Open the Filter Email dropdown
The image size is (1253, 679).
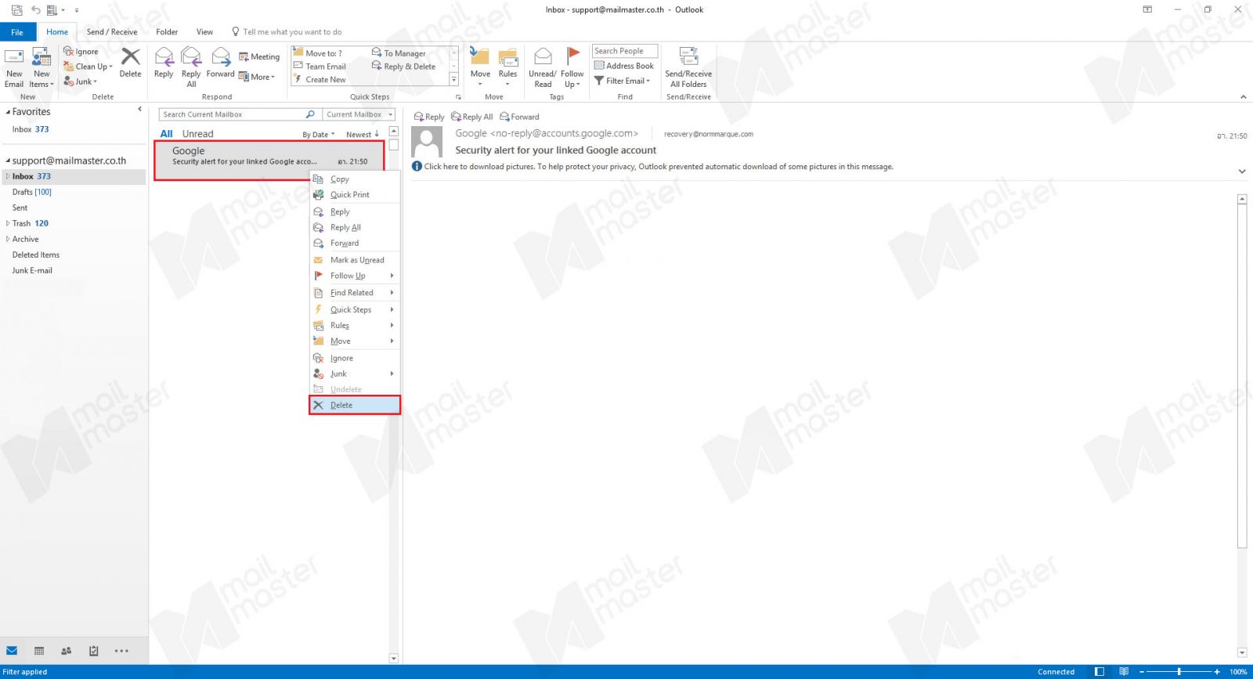(x=623, y=81)
